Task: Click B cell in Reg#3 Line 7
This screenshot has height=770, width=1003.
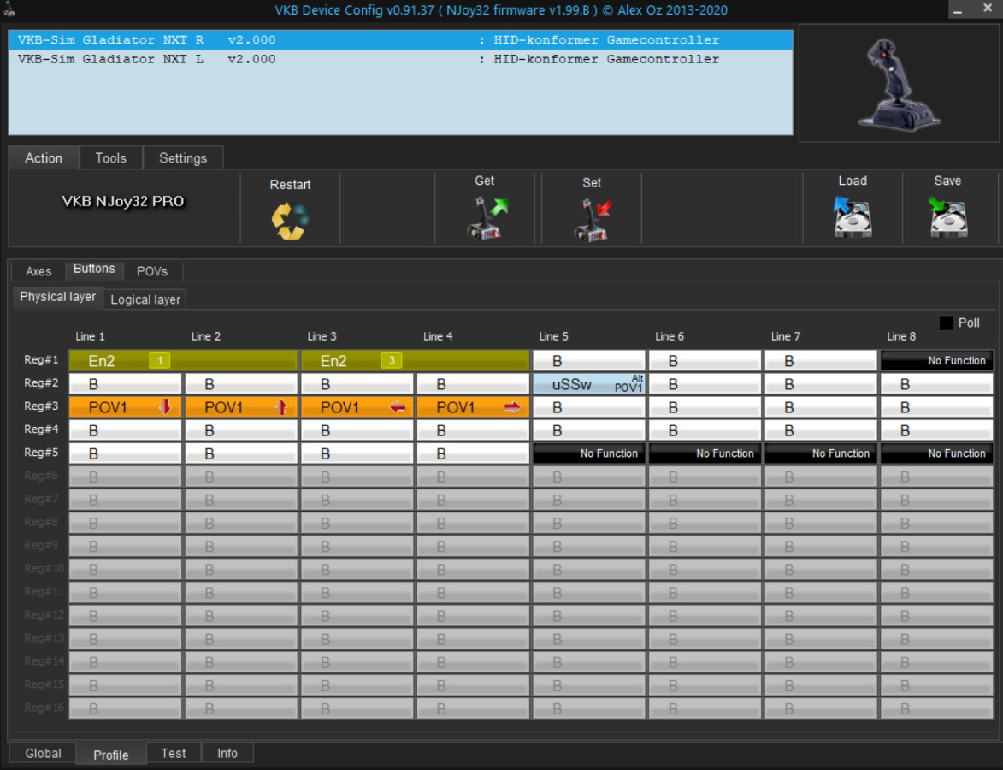Action: click(x=821, y=407)
